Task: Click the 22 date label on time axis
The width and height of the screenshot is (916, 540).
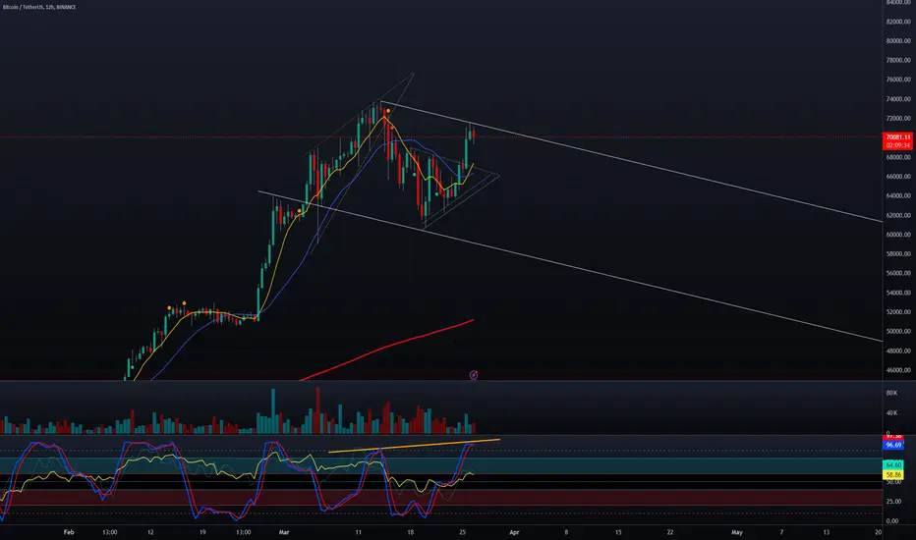Action: tap(670, 532)
